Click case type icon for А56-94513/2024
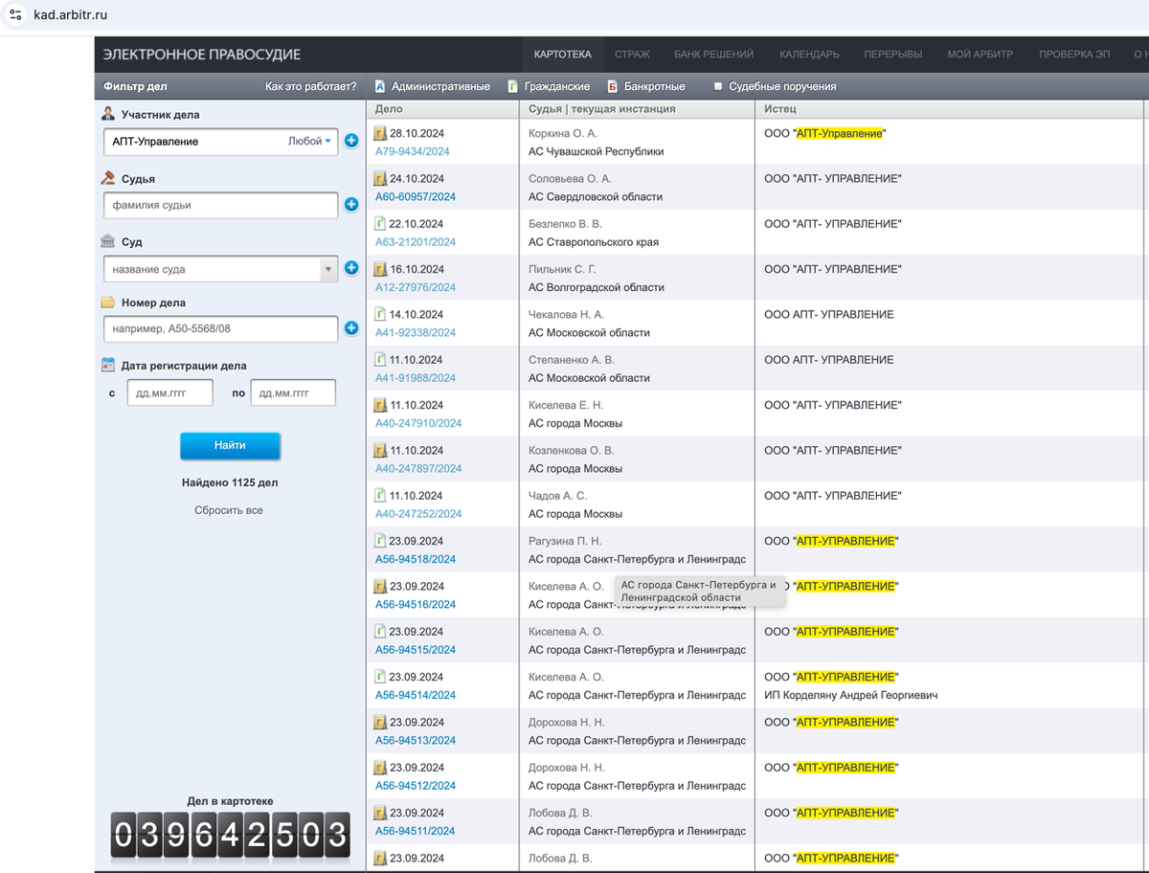1149x873 pixels. [x=380, y=722]
